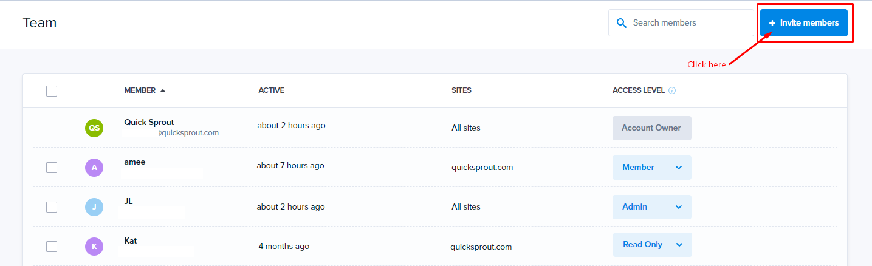
Task: Click JL's blue J avatar
Action: point(94,207)
